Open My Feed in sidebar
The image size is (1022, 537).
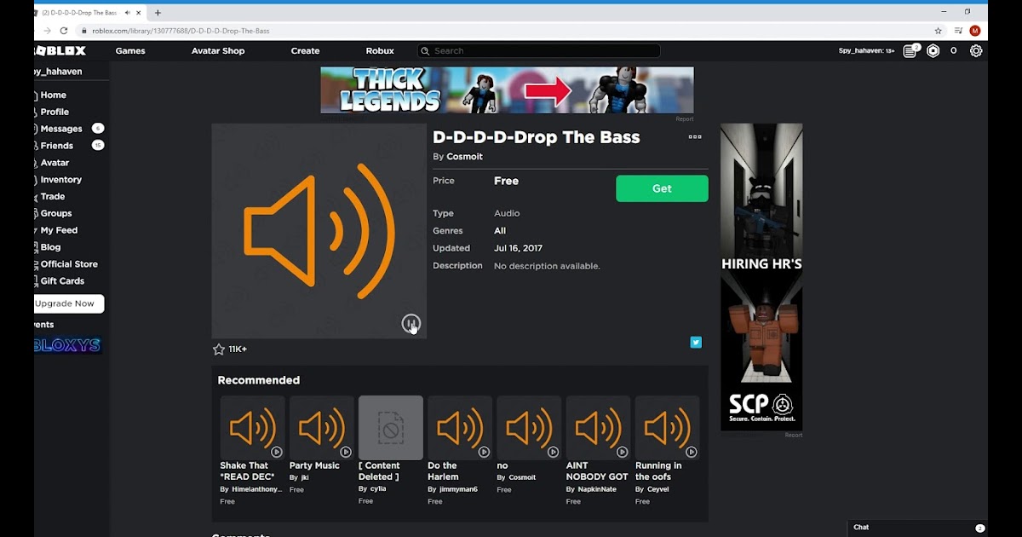tap(59, 230)
